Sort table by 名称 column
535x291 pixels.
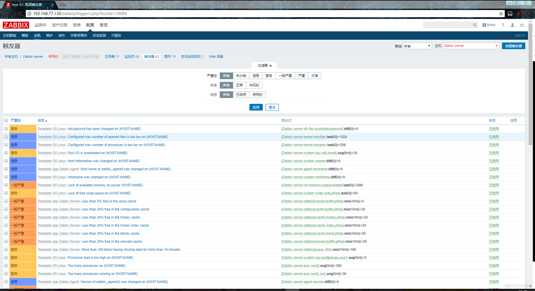[42, 121]
